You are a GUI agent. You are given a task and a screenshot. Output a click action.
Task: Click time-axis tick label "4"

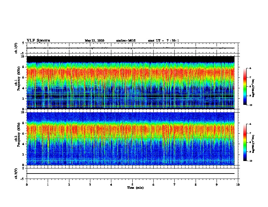[x=111, y=185]
